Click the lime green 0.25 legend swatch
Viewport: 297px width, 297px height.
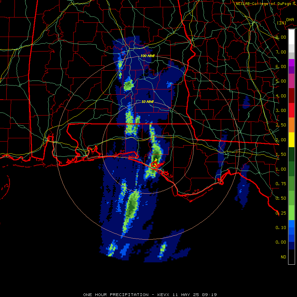[x=291, y=213]
